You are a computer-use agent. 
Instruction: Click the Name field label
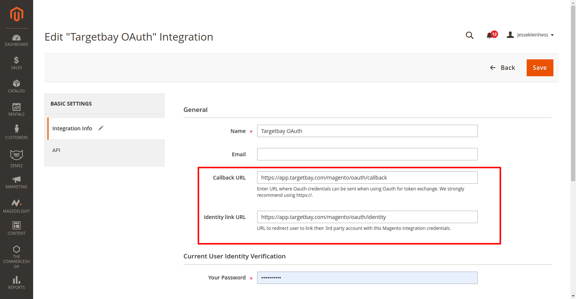coord(238,131)
